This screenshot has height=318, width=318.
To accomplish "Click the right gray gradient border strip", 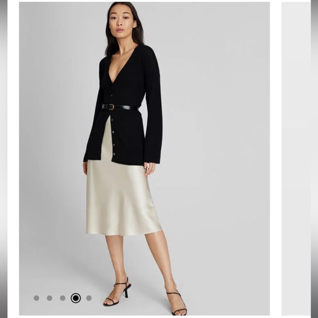I will (314, 159).
